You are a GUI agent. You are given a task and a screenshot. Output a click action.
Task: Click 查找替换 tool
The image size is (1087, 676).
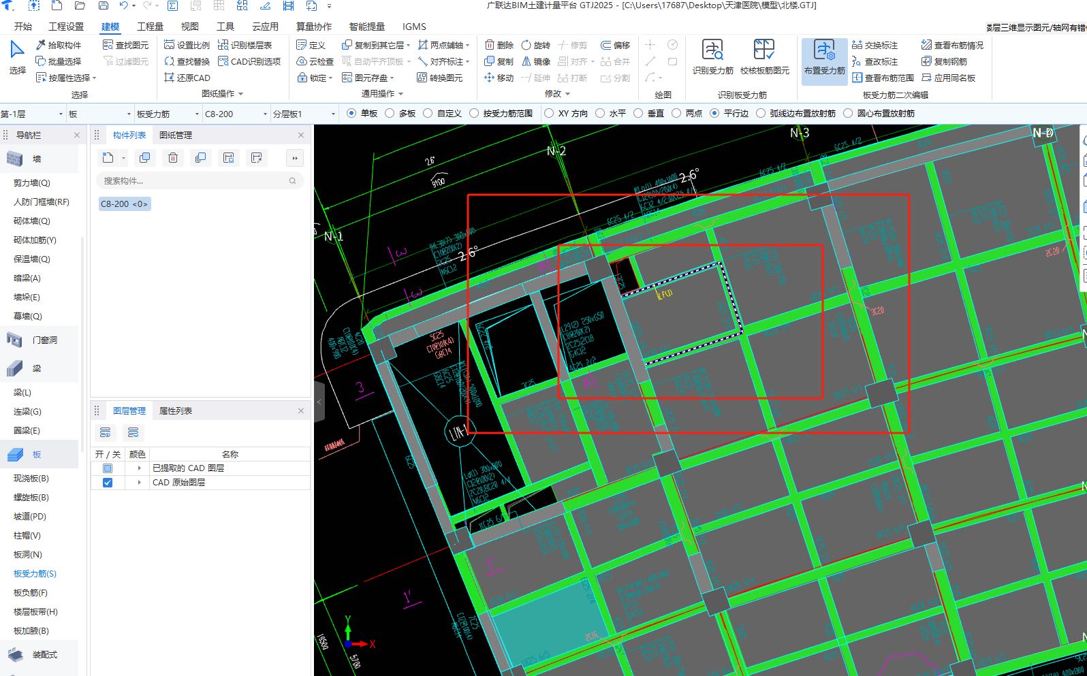tap(187, 61)
